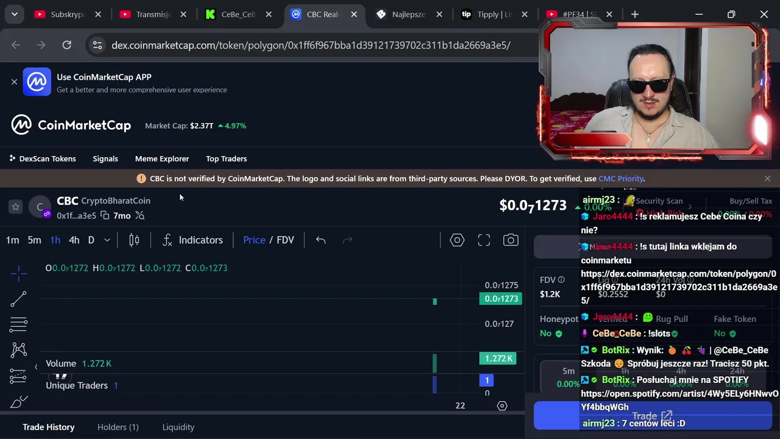Close the CBC Real-time browser tab
The height and width of the screenshot is (439, 780).
tap(353, 14)
